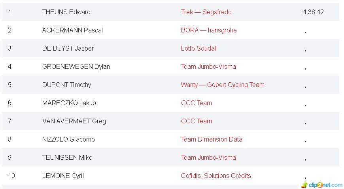
Task: Click rider name VAN AVERMAET Greg
Action: pyautogui.click(x=74, y=121)
